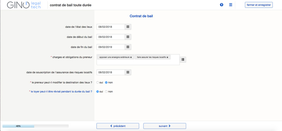Remove the 'faire assurer les risques locatifs' tag
This screenshot has width=282, height=131.
click(x=167, y=57)
